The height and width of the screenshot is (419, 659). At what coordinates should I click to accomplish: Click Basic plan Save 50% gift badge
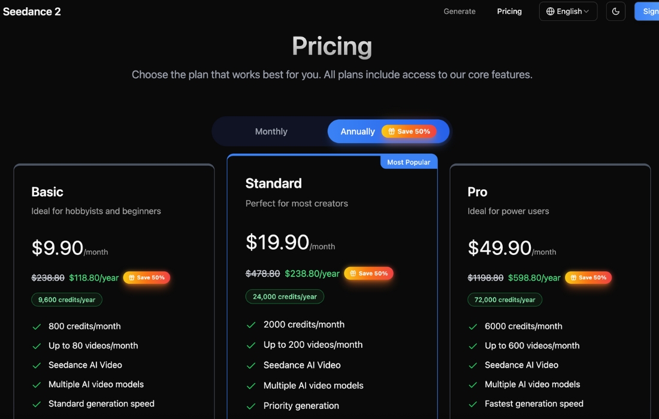click(x=147, y=278)
